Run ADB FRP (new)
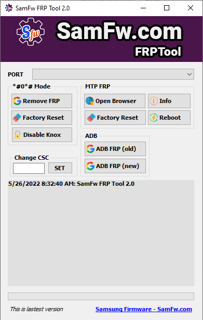203x320 pixels. (x=115, y=166)
